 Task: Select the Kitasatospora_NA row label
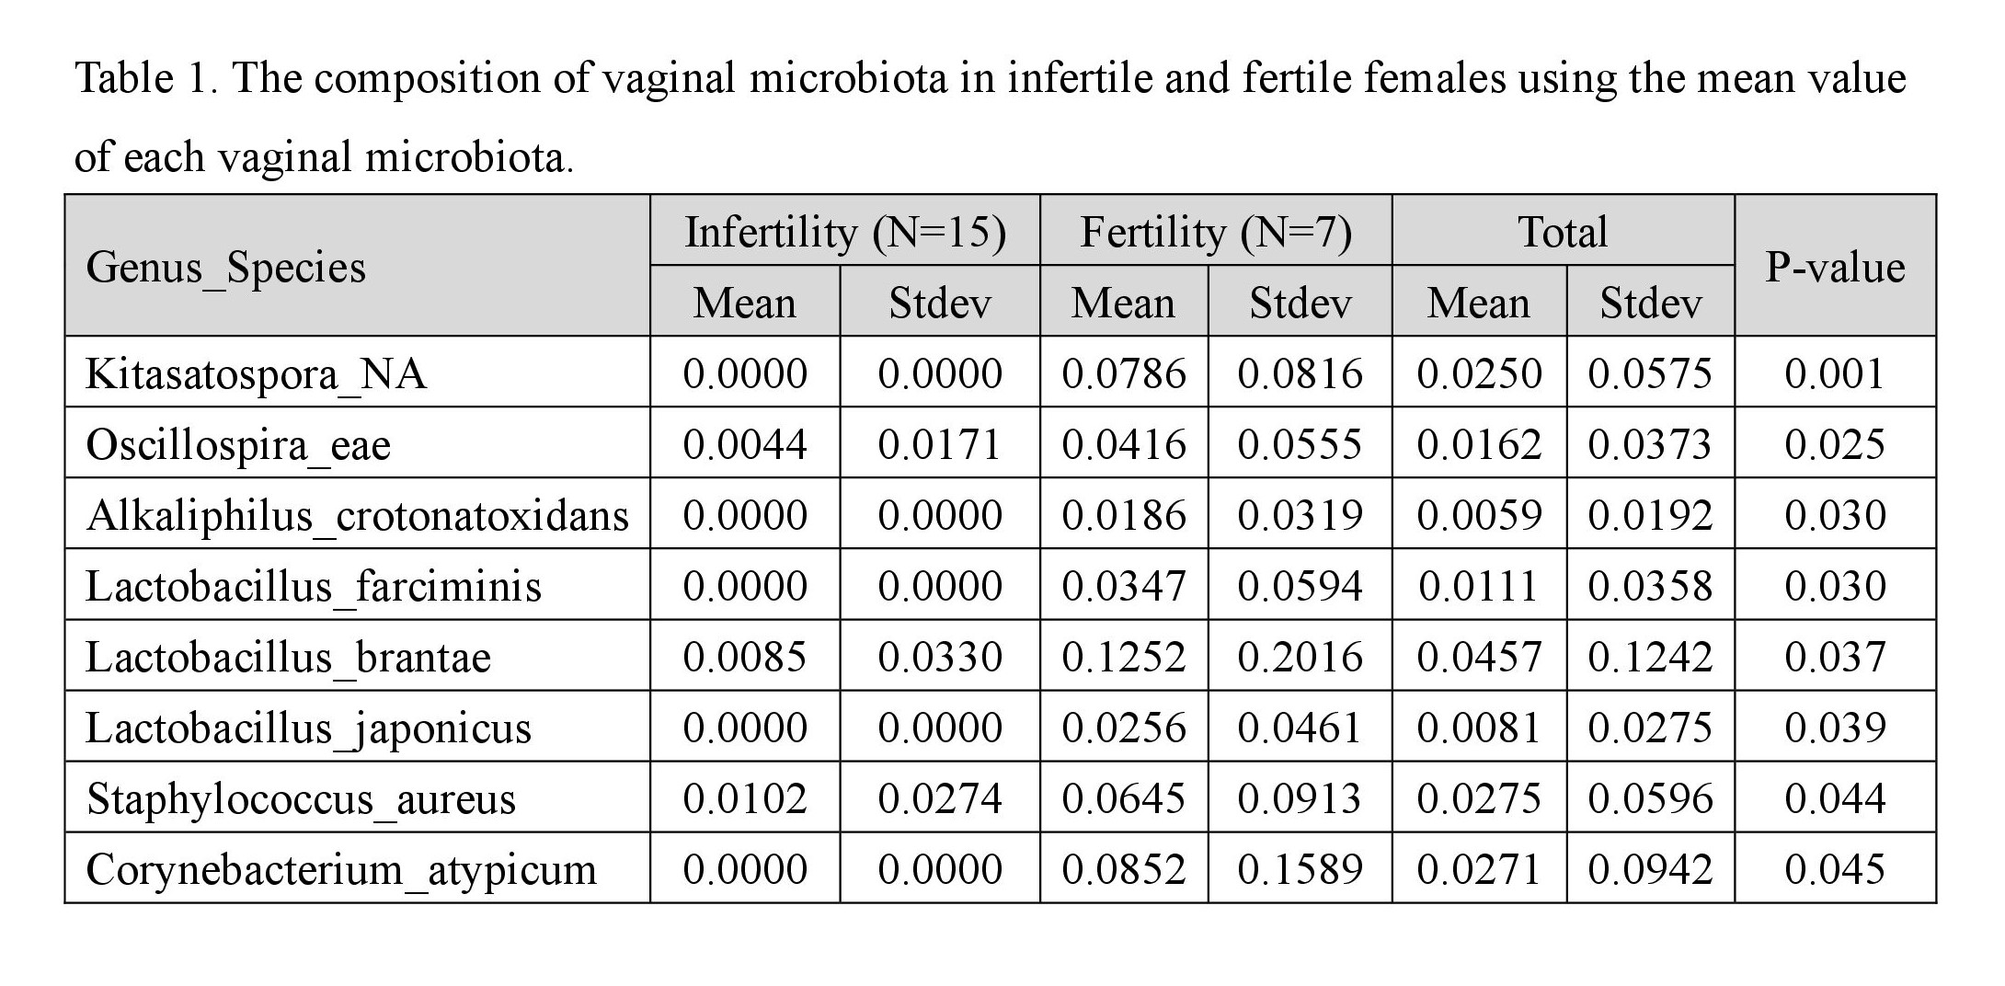point(257,373)
